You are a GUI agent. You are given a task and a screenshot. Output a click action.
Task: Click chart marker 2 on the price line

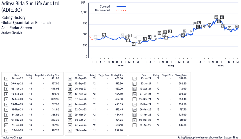click(104, 35)
